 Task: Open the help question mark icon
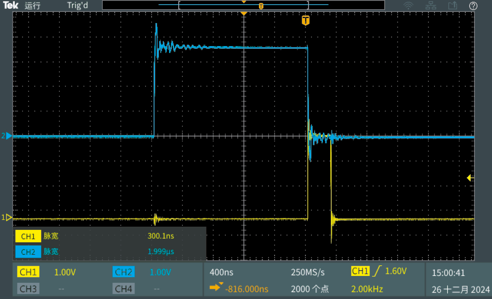(473, 6)
